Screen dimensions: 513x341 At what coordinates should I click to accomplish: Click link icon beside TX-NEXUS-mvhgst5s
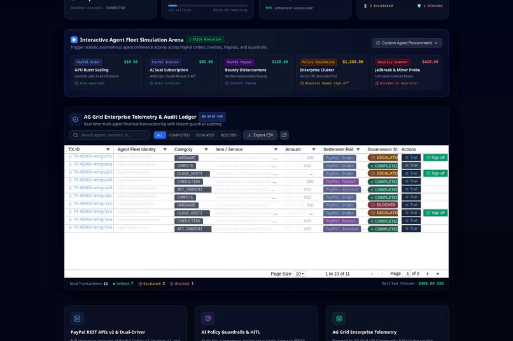pos(71,157)
